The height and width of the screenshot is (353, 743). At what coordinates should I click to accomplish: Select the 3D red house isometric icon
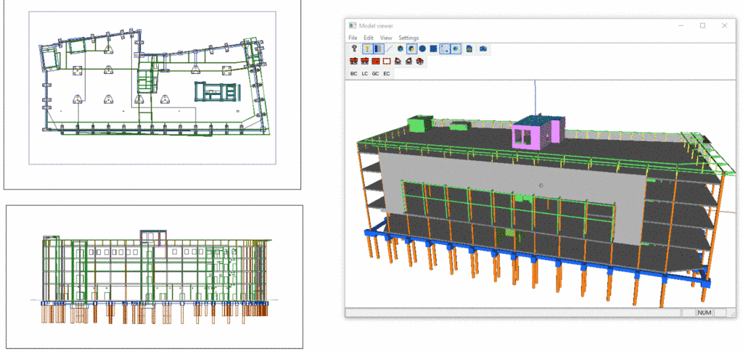coord(420,61)
